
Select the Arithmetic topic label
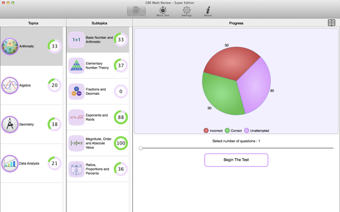pyautogui.click(x=26, y=46)
